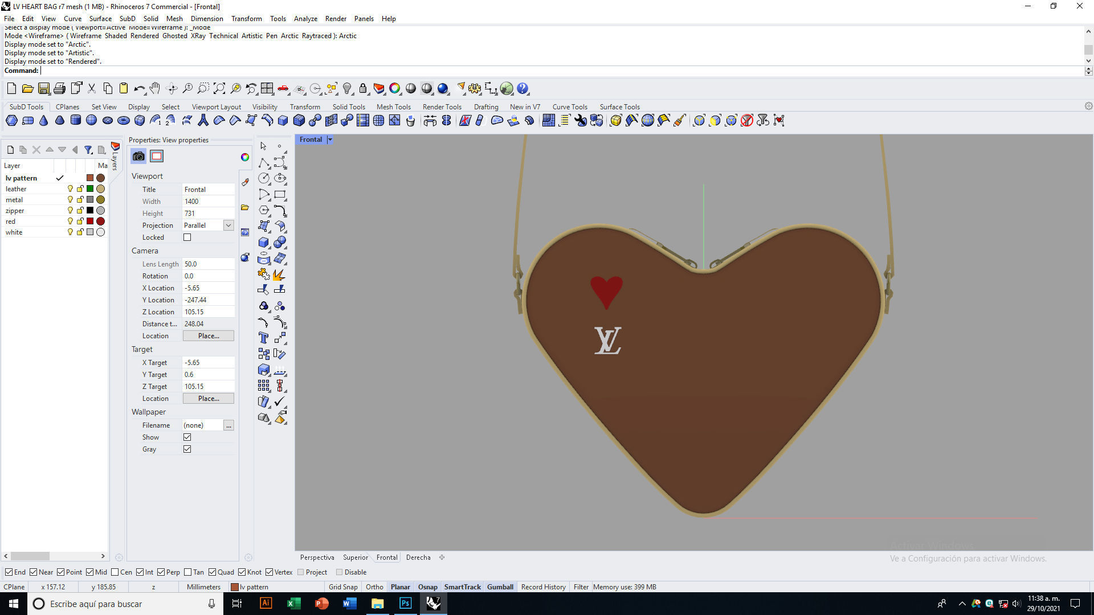Create a new file with the New icon
This screenshot has height=615, width=1094.
point(11,89)
